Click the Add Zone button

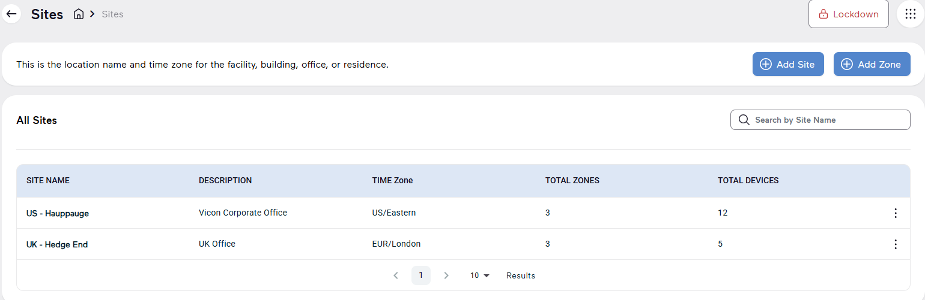(872, 64)
